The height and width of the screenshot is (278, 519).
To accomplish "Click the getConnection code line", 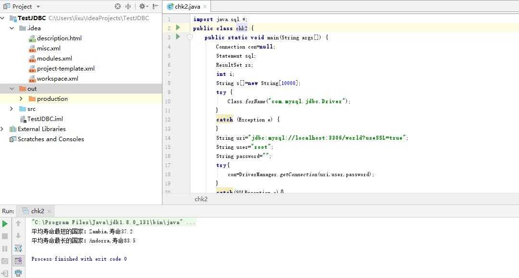I will (x=301, y=175).
